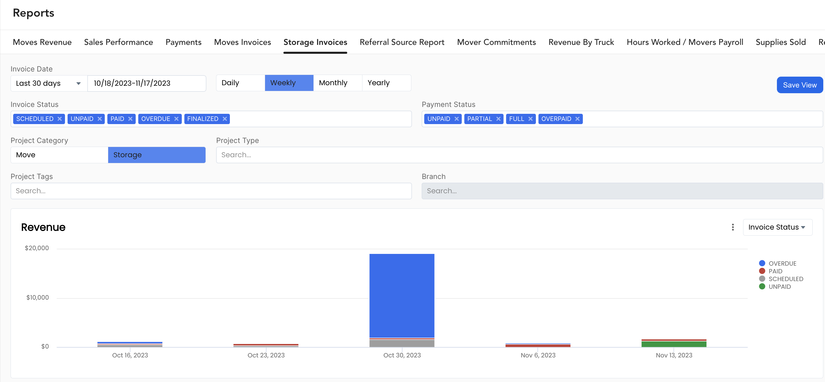
Task: Click the red Nov 6 paid bar
Action: [x=538, y=346]
